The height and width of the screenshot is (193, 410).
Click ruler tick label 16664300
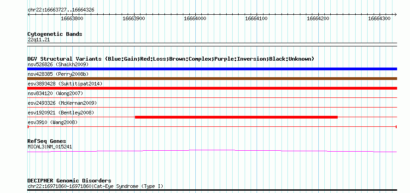380,18
